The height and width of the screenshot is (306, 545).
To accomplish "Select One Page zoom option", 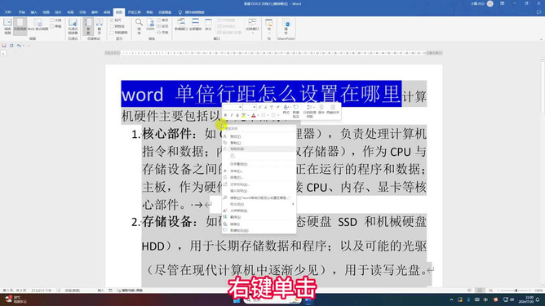I will pos(162,20).
